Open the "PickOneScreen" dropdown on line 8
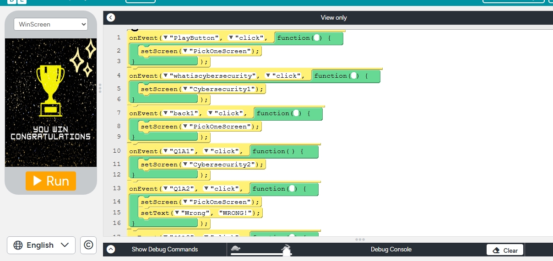 tap(185, 127)
